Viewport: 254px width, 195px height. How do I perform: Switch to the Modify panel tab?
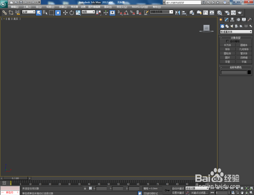click(x=227, y=20)
